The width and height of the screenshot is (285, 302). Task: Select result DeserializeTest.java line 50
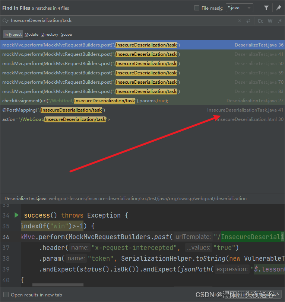142,64
